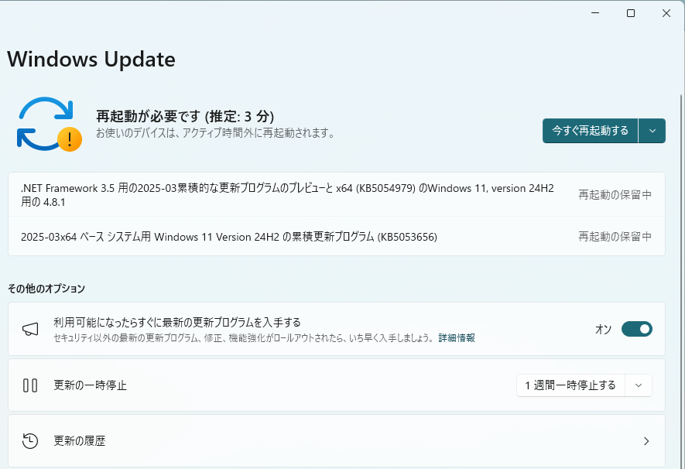Click the 更新の一時停止 label
This screenshot has height=469, width=685.
(x=90, y=385)
